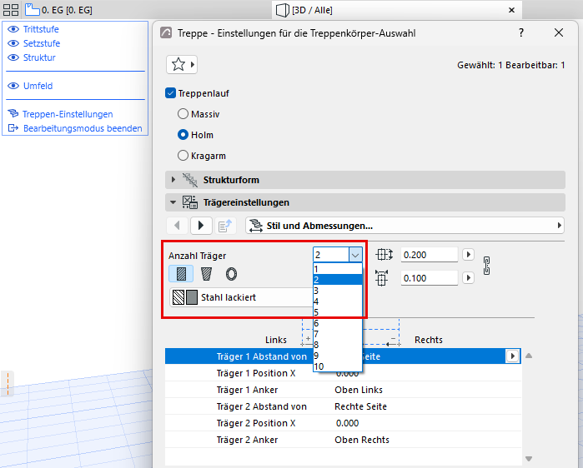Open the Träger 1 Abstand von row arrow
583x468 pixels.
click(513, 356)
